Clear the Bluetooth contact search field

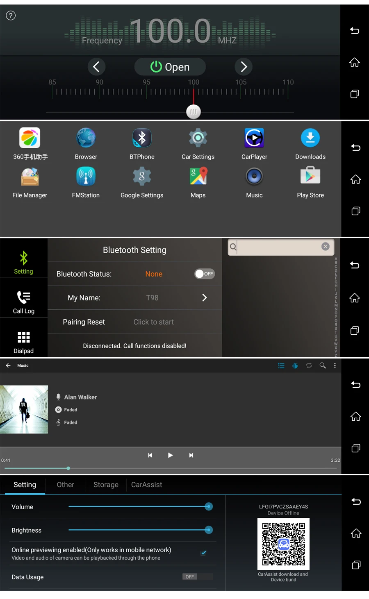tap(326, 246)
